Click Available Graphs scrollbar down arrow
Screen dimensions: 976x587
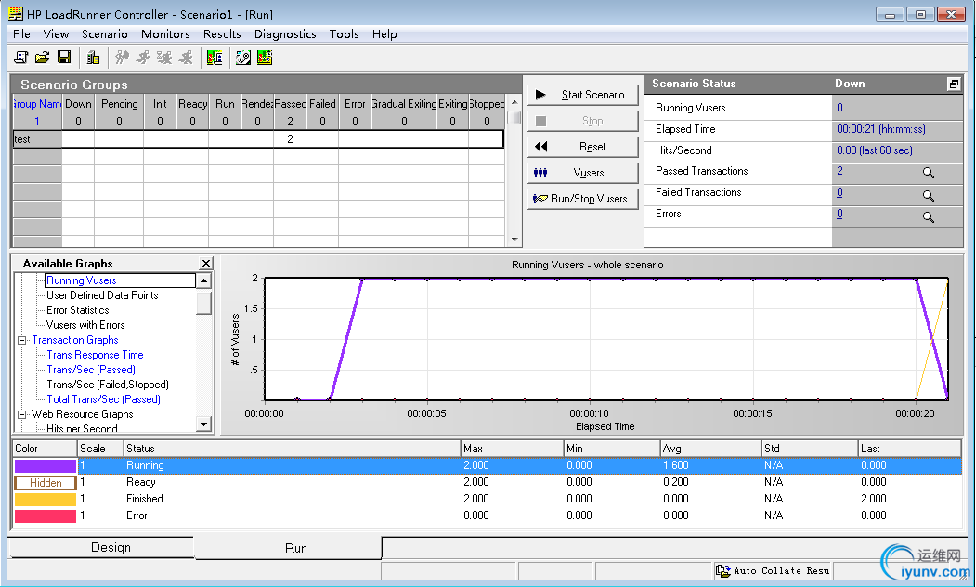coord(203,424)
